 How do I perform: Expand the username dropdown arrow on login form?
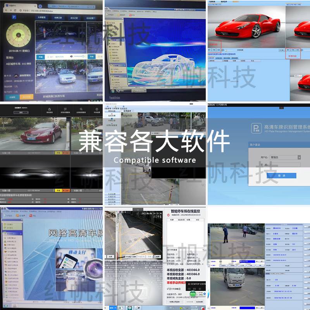coord(299,157)
